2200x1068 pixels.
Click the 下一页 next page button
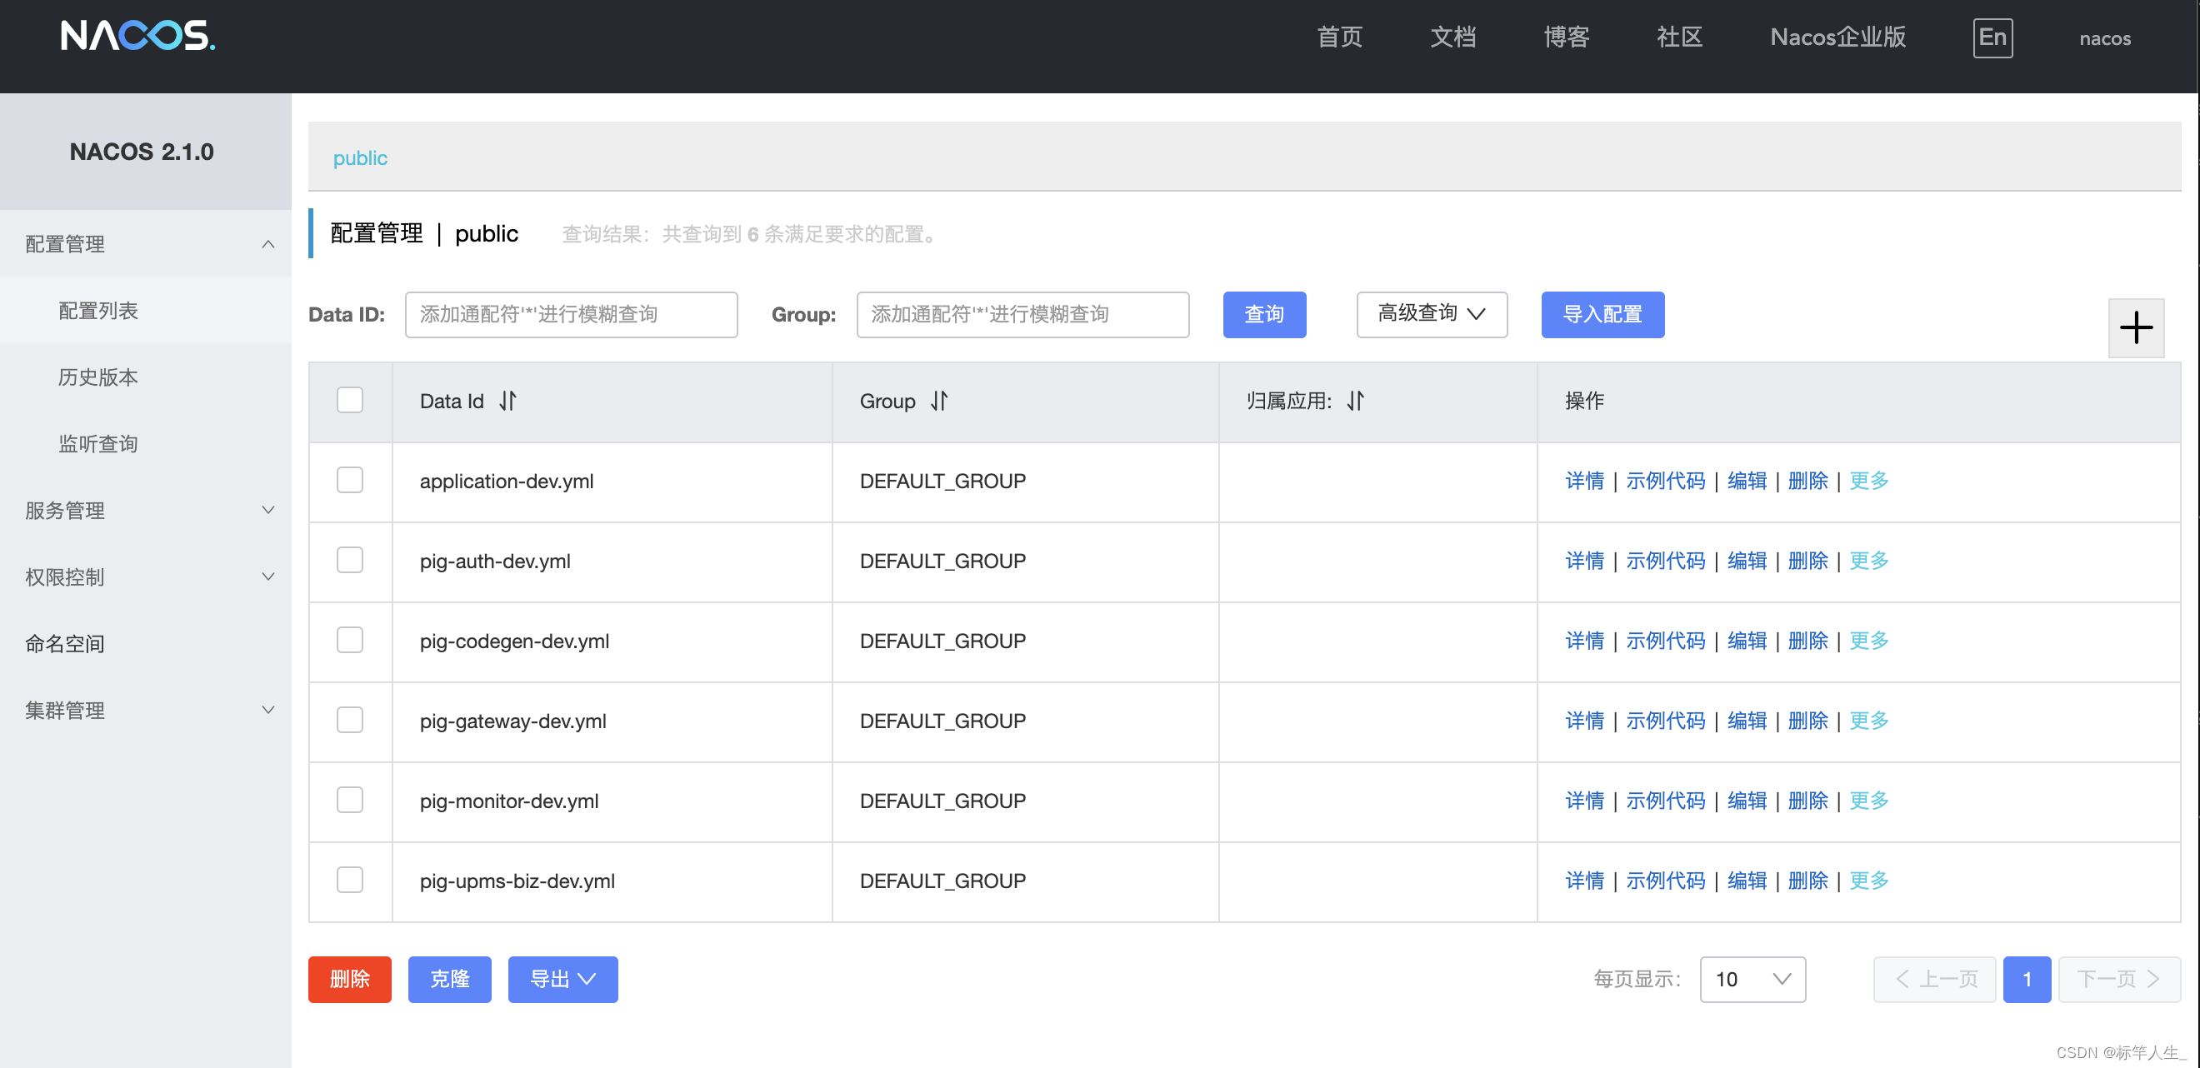pos(2119,979)
